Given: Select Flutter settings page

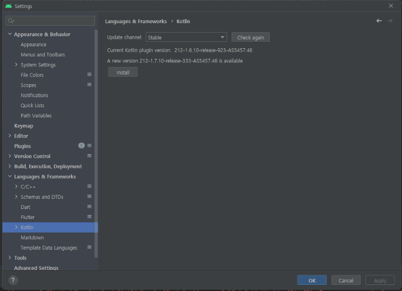Looking at the screenshot, I should click(28, 217).
